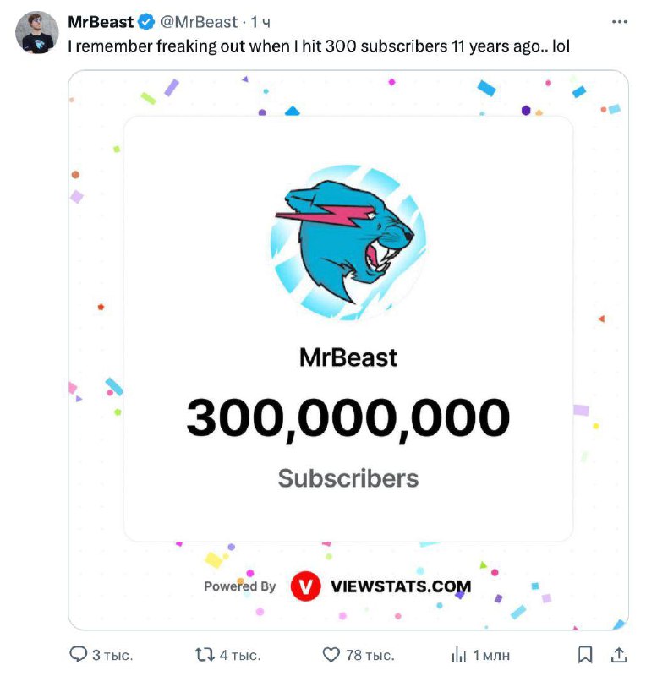The width and height of the screenshot is (646, 676).
Task: Click the red ViewStats logo icon
Action: point(305,586)
